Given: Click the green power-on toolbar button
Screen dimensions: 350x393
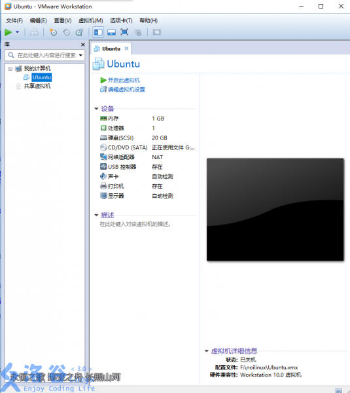Looking at the screenshot, I should tap(8, 32).
